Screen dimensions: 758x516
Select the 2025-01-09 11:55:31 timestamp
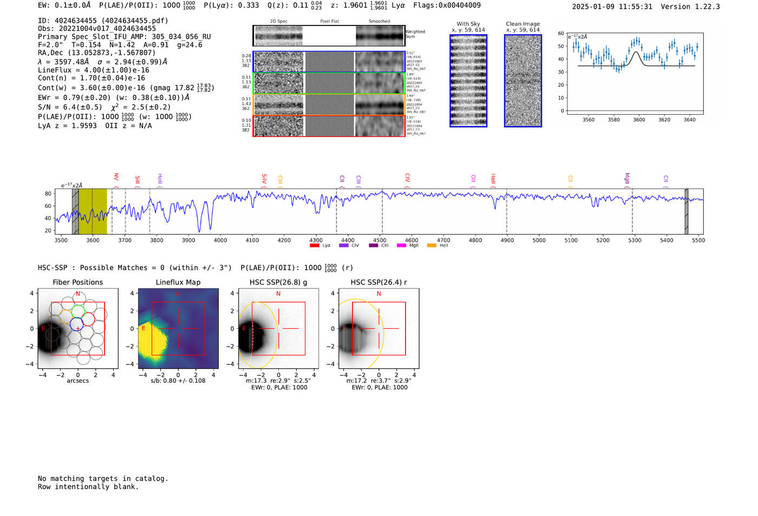pos(612,6)
